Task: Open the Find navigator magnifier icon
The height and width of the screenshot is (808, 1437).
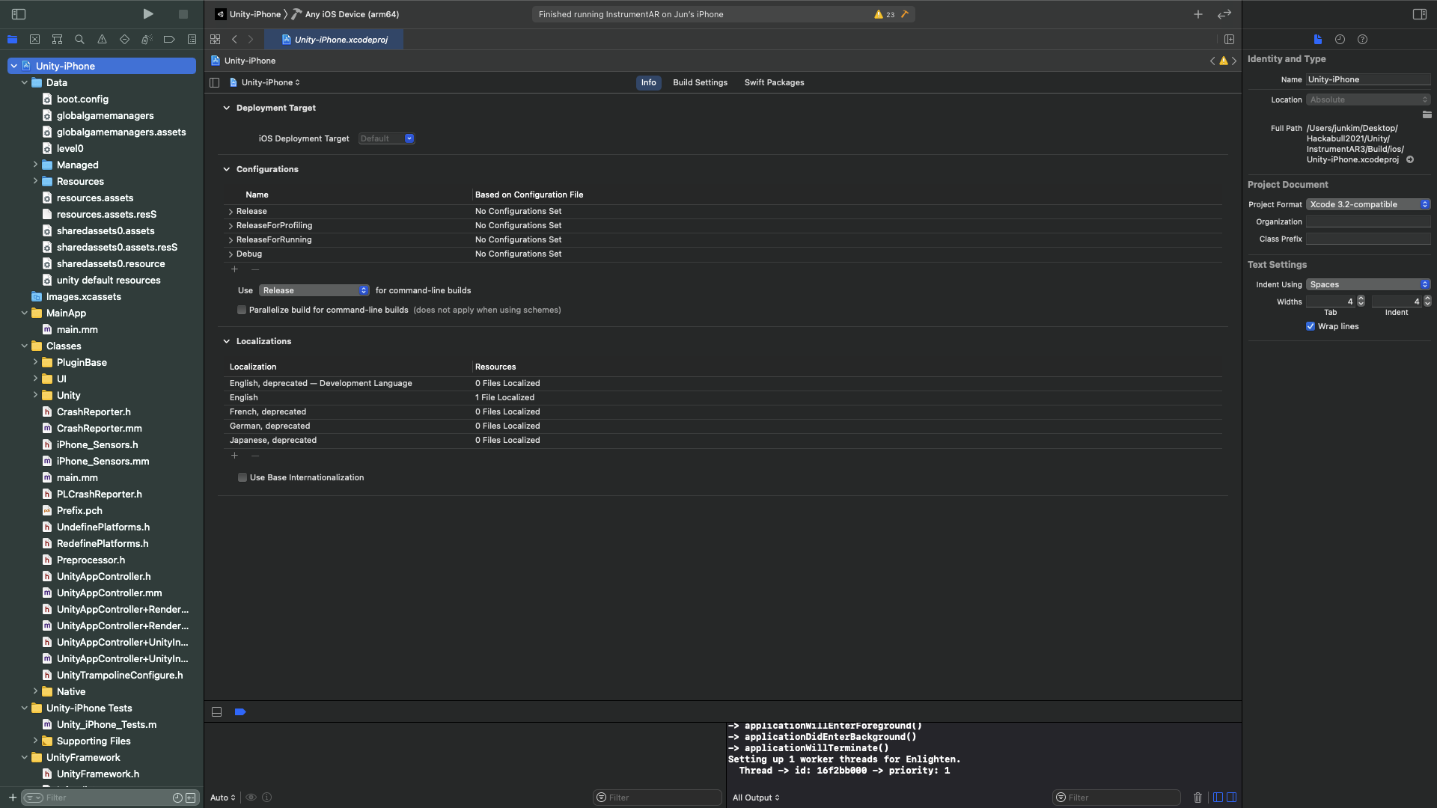Action: pos(79,39)
